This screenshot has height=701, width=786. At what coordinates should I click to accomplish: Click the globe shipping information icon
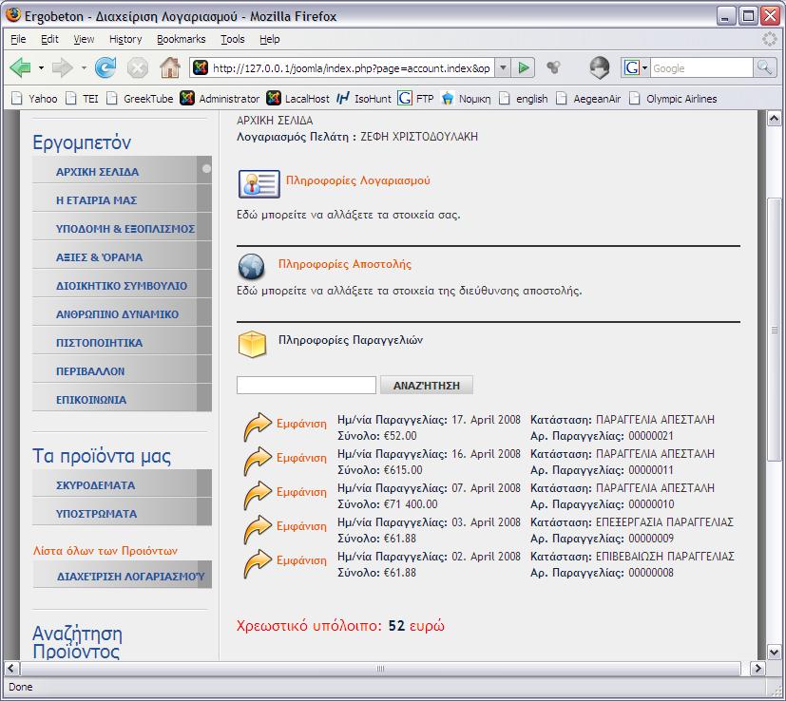coord(251,266)
